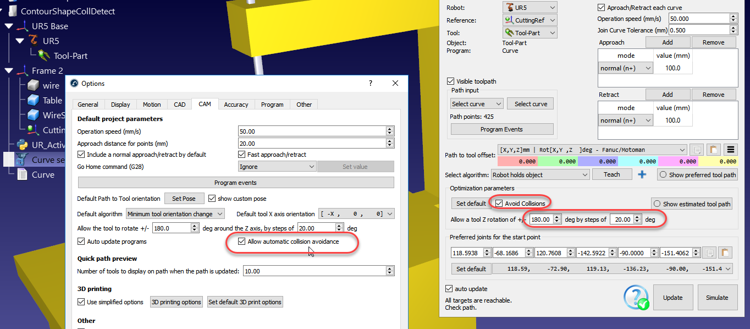Click the Operation speed input in Options

click(x=311, y=131)
